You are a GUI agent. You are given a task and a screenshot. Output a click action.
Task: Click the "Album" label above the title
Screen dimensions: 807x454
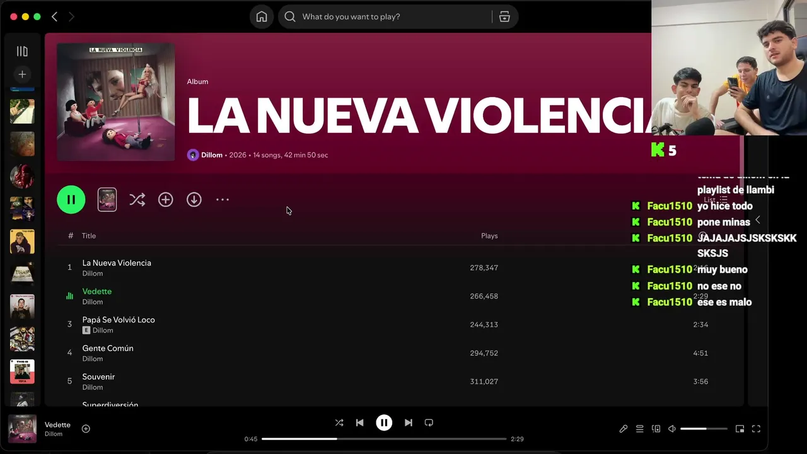click(x=197, y=81)
